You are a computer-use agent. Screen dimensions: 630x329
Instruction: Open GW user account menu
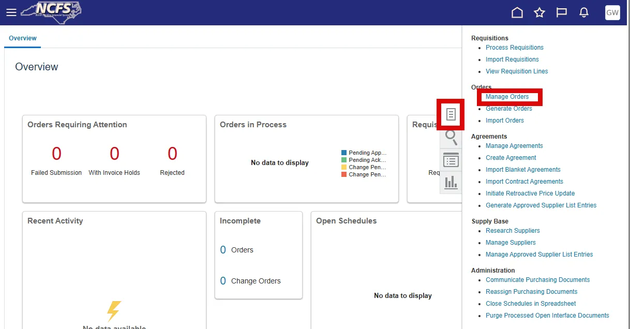tap(612, 12)
